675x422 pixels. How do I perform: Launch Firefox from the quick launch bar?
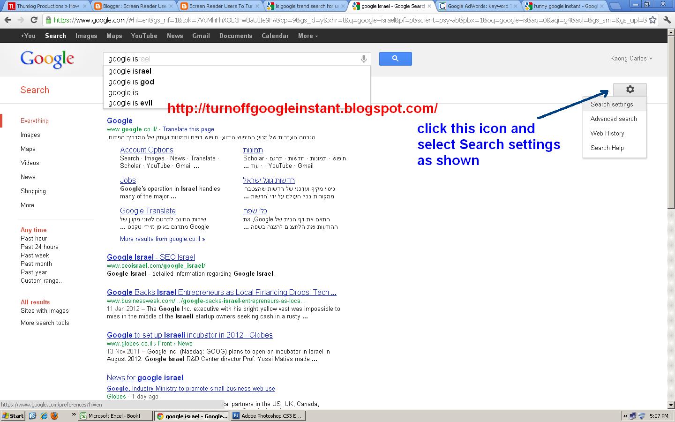coord(54,416)
